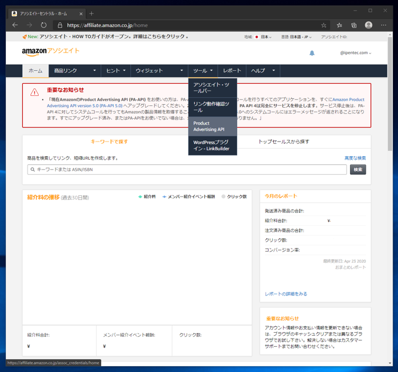Go to the ホーム tab
398x372 pixels.
click(x=36, y=71)
